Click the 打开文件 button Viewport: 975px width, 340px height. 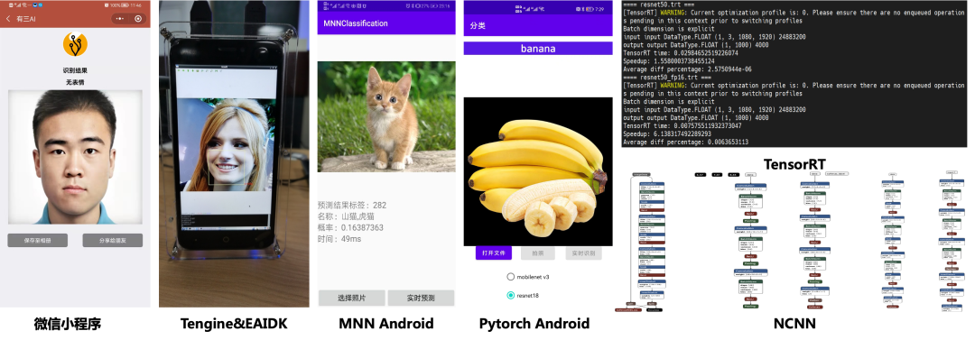coord(494,253)
